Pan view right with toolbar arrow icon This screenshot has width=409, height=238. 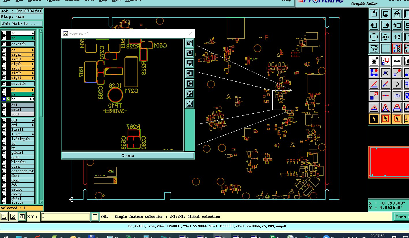click(386, 25)
